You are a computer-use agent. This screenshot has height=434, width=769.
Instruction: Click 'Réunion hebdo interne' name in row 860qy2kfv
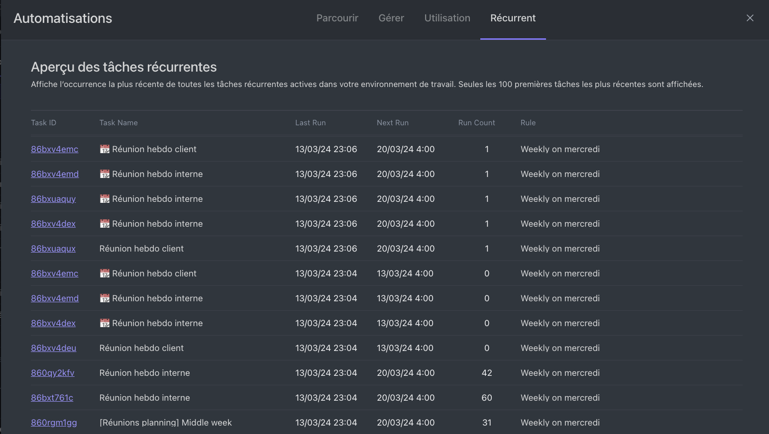point(144,373)
